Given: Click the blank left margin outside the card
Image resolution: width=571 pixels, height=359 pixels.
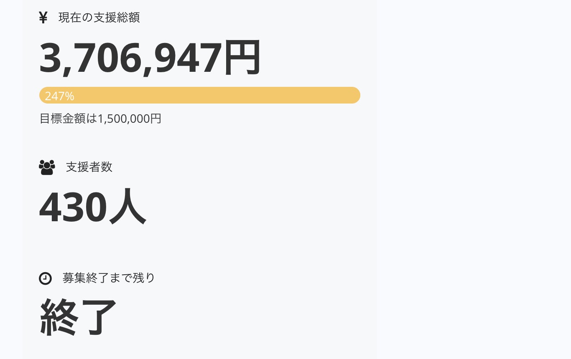Looking at the screenshot, I should [11, 179].
